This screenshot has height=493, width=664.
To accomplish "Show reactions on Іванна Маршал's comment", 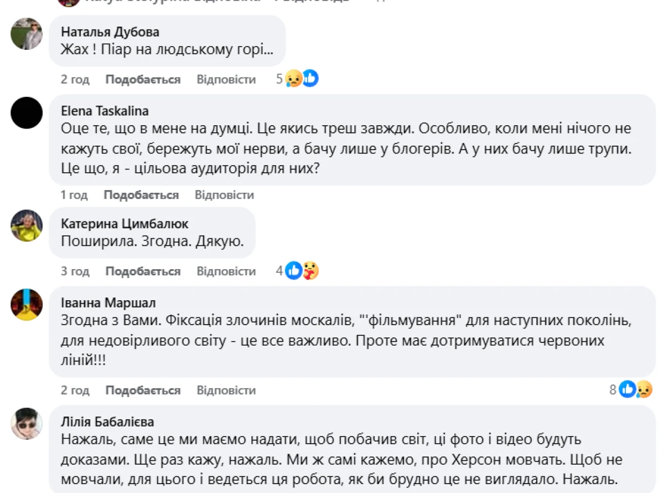I will point(635,390).
